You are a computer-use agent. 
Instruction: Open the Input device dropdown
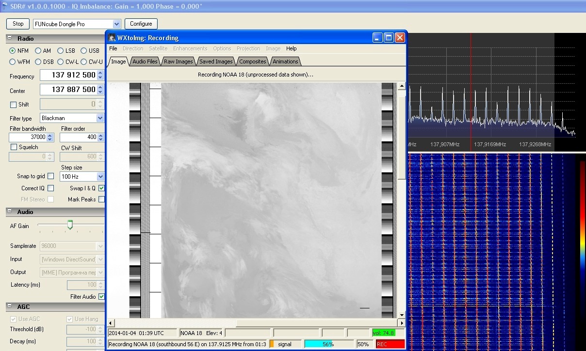point(100,259)
